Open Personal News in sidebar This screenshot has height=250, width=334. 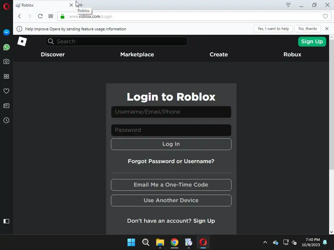[7, 106]
